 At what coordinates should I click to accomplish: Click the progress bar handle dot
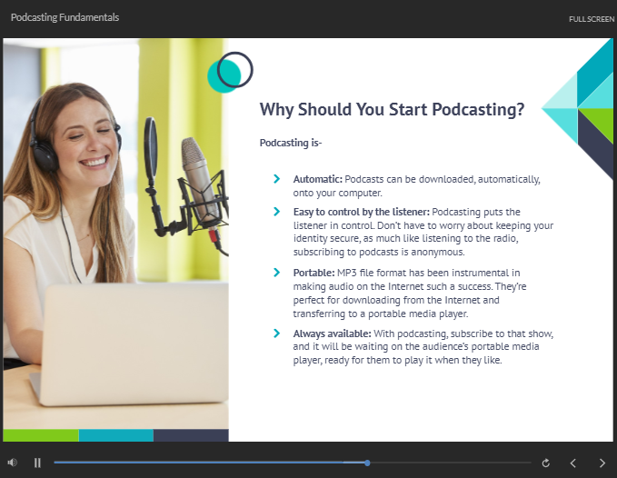pos(367,463)
